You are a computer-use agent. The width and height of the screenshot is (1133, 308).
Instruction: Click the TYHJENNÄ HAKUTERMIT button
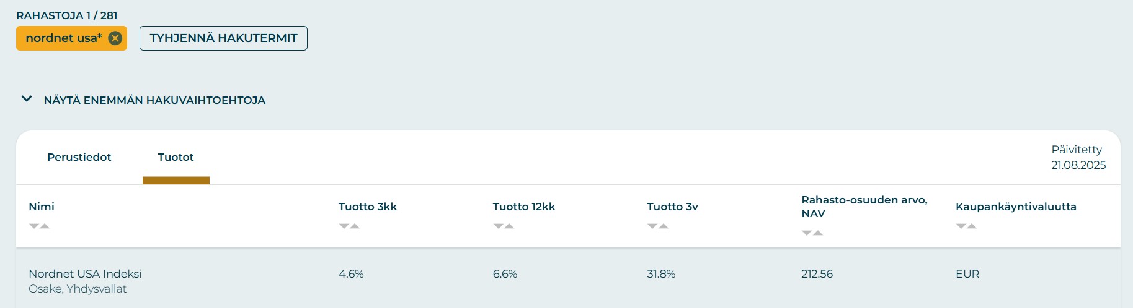click(x=223, y=38)
